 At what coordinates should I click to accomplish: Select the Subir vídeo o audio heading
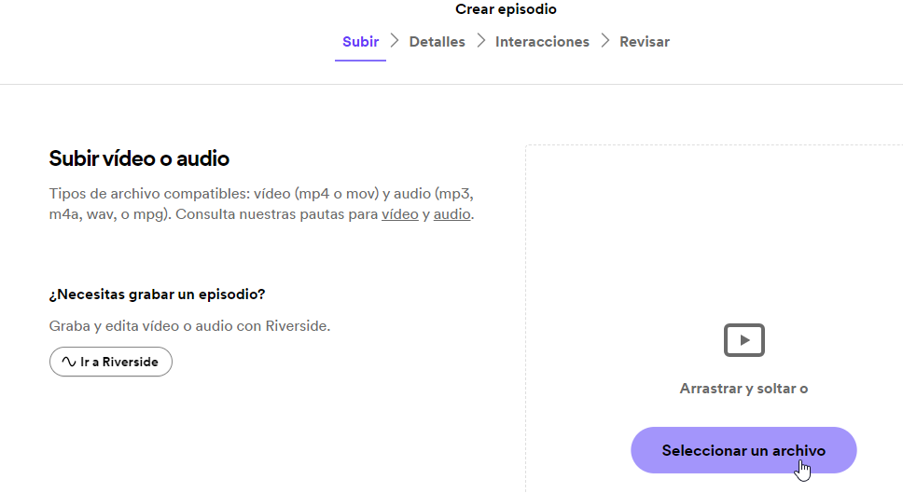click(x=139, y=158)
